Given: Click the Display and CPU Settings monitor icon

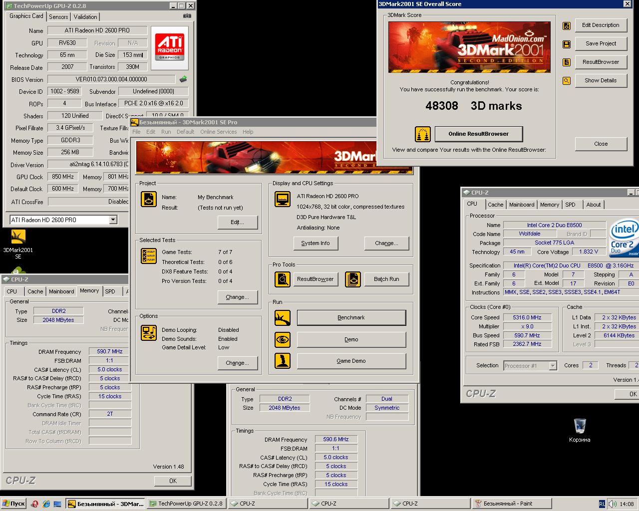Looking at the screenshot, I should tap(283, 199).
